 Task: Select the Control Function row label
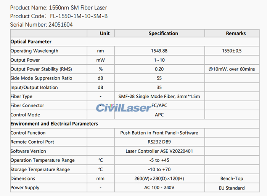coord(28,133)
